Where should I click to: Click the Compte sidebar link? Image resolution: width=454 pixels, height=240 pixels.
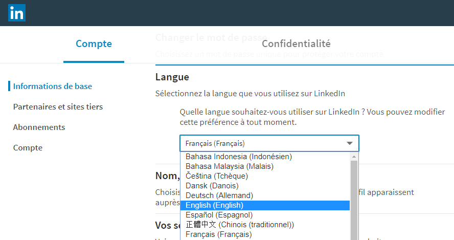point(28,148)
